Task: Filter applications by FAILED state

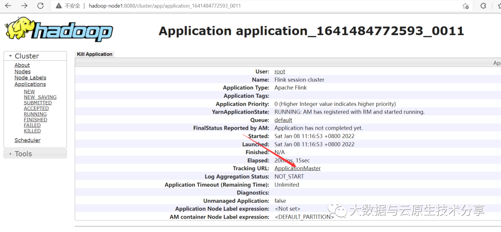Action: (32, 125)
